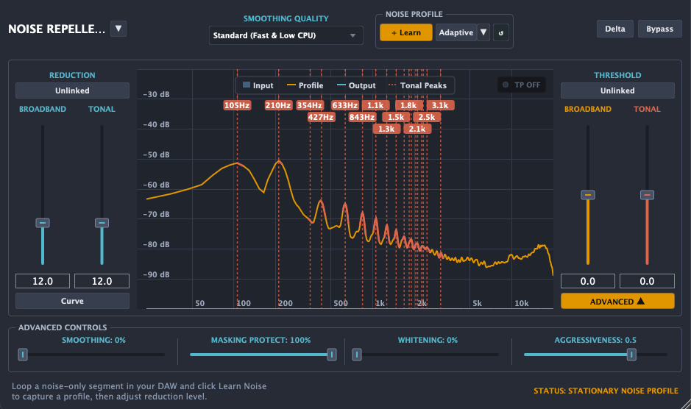Select the 633Hz tonal peak marker

(x=345, y=105)
